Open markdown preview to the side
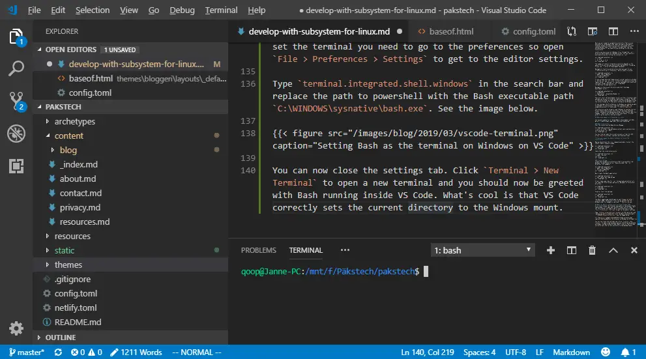Viewport: 646px width, 359px height. tap(593, 31)
